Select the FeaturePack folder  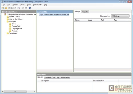click(16, 26)
